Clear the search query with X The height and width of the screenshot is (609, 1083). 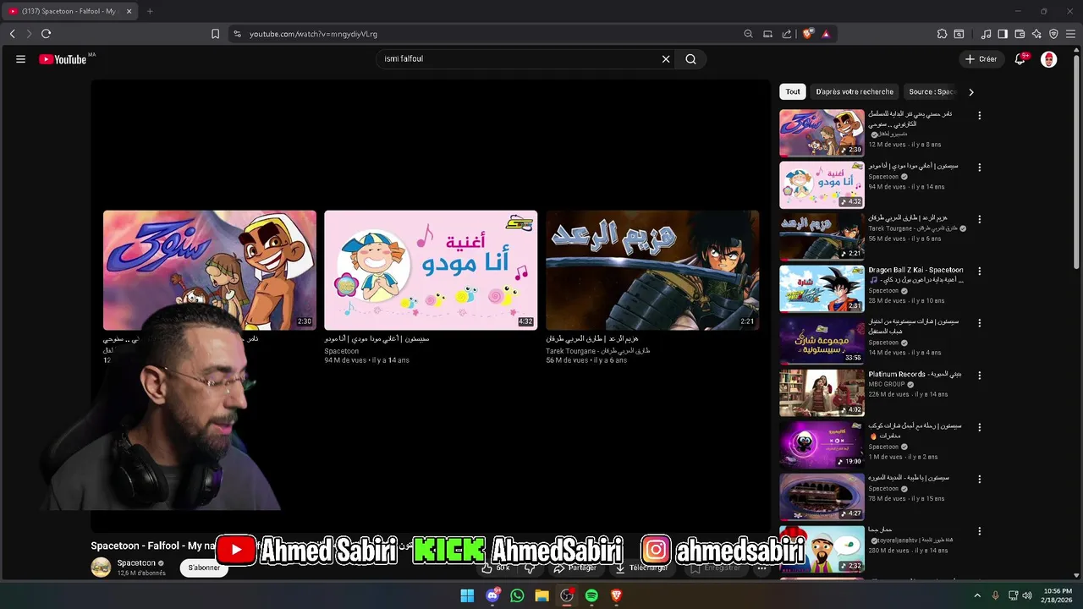[666, 59]
